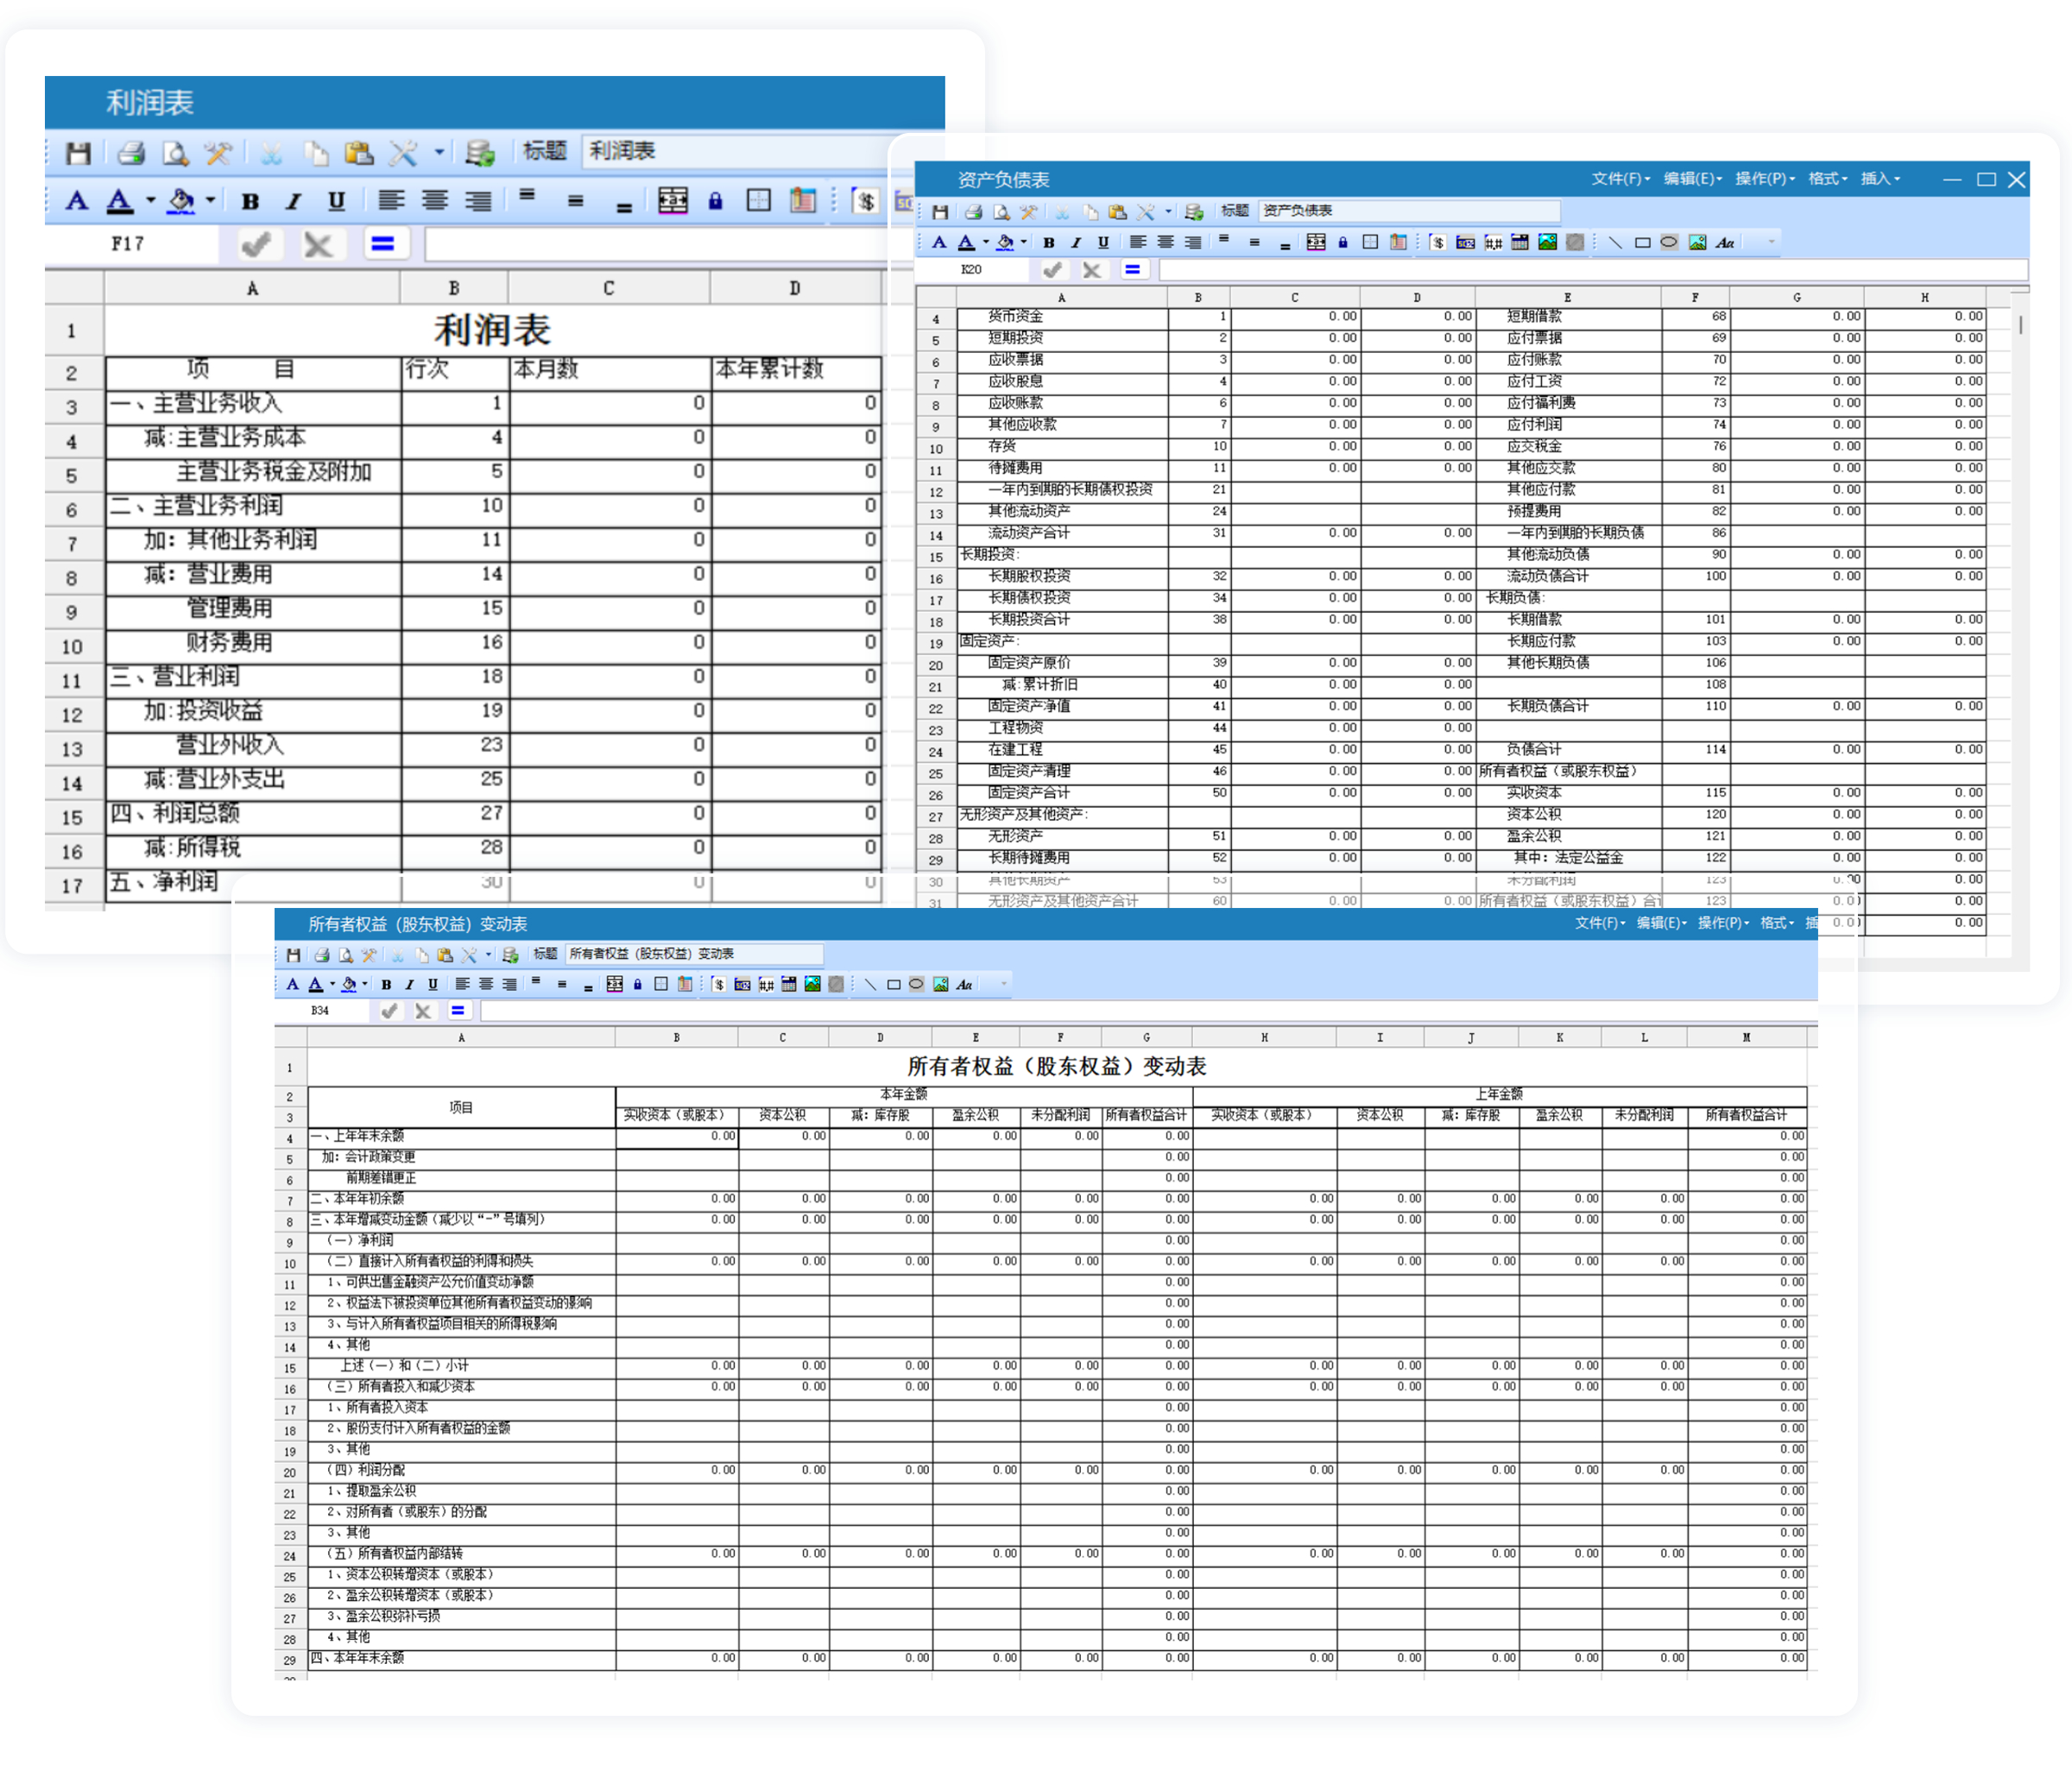Screen dimensions: 2072x1790
Task: Open 文件(F) menu in 资产负债表 window
Action: (1620, 179)
